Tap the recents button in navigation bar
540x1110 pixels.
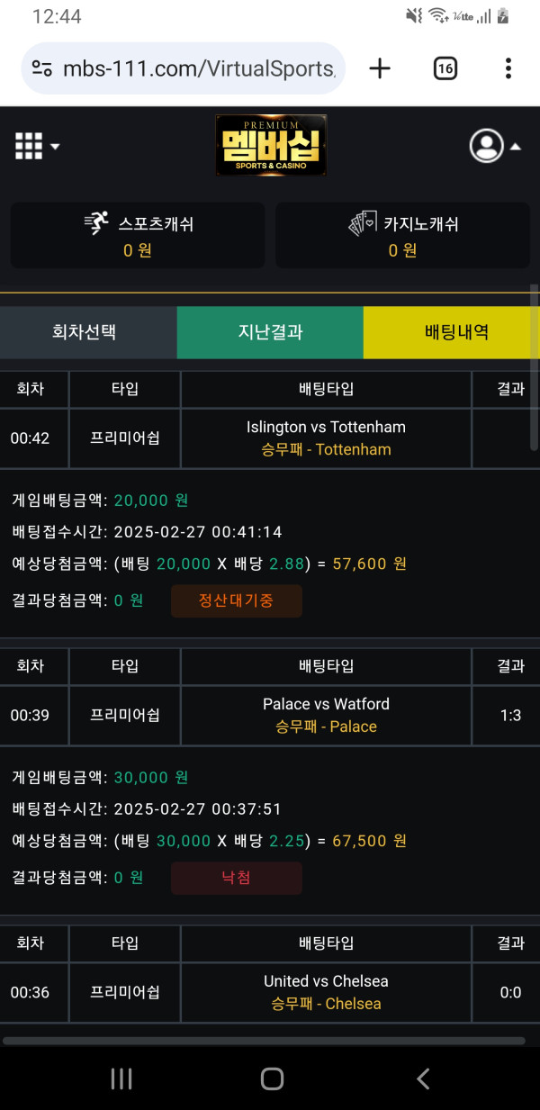coord(121,1078)
